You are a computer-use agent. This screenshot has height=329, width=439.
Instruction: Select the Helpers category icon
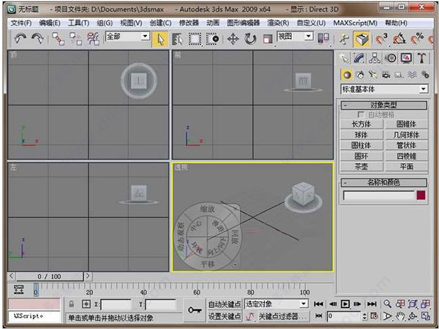click(399, 75)
